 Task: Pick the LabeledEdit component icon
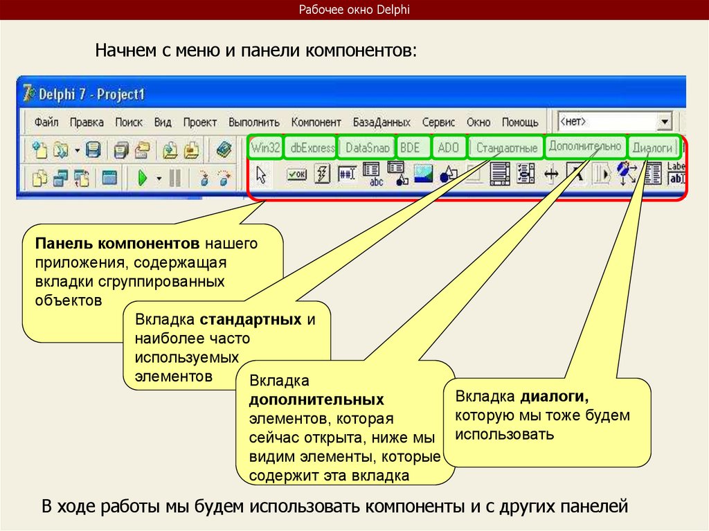pos(676,173)
